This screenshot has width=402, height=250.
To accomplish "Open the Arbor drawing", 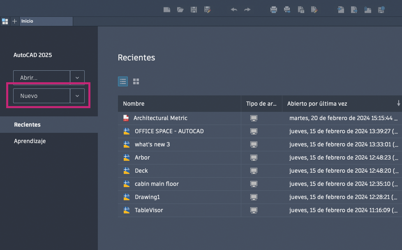I will pyautogui.click(x=142, y=157).
